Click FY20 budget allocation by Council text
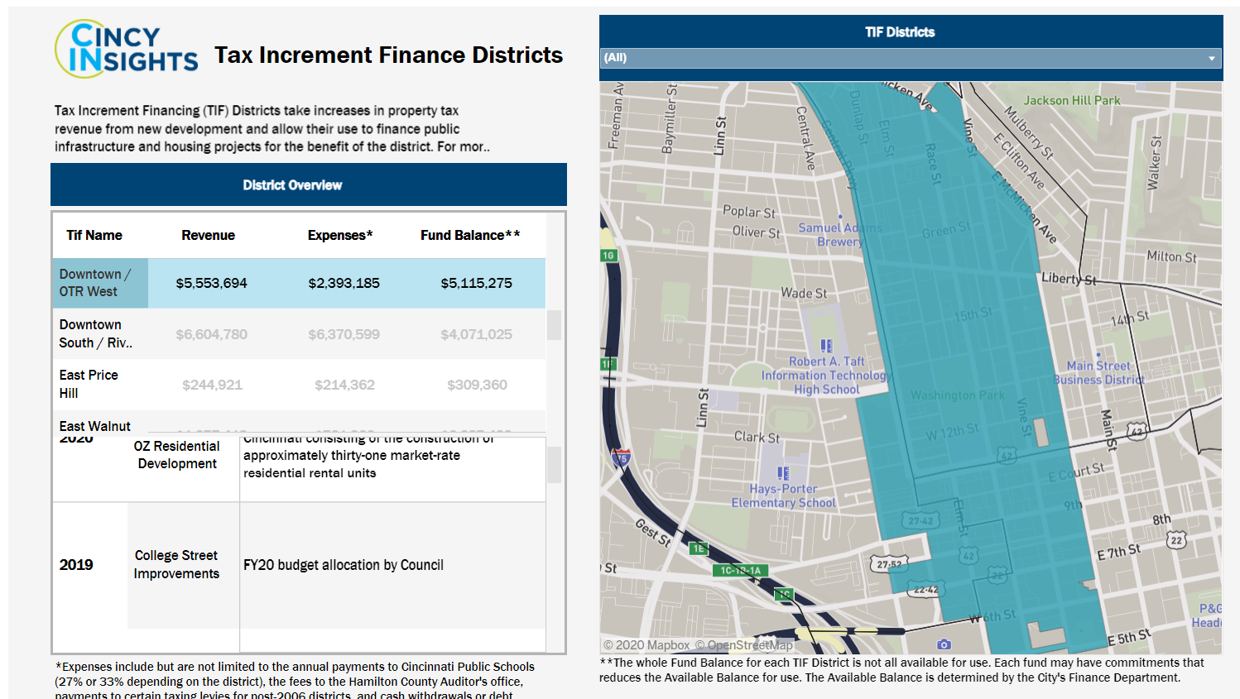This screenshot has width=1240, height=699. 344,566
